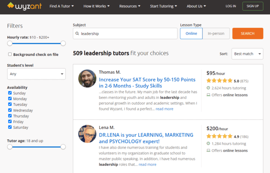The width and height of the screenshot is (270, 173).
Task: Click laptop icon in Thomas M.'s card
Action: point(208,95)
